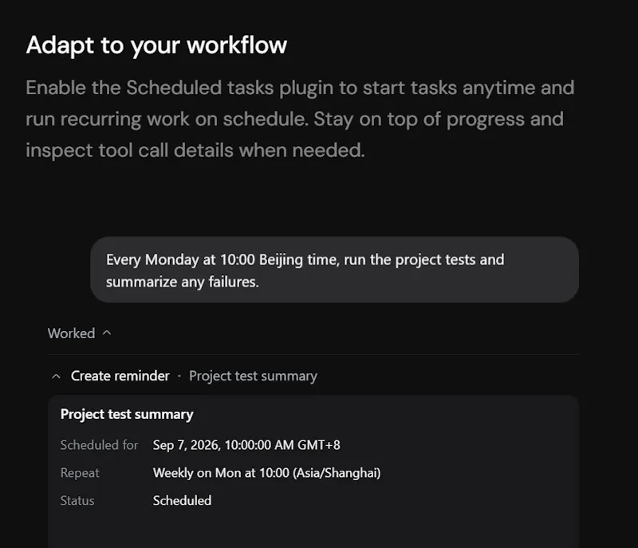Click the Asia/Shanghai timezone text
The image size is (638, 548).
click(x=337, y=473)
